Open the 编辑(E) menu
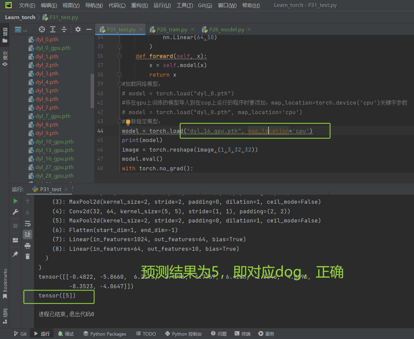Viewport: 414px width, 339px height. click(x=49, y=5)
